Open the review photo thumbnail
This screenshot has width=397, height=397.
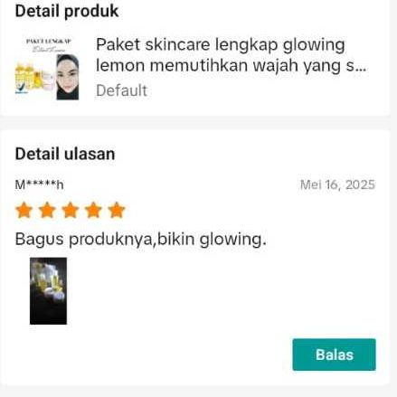click(48, 291)
